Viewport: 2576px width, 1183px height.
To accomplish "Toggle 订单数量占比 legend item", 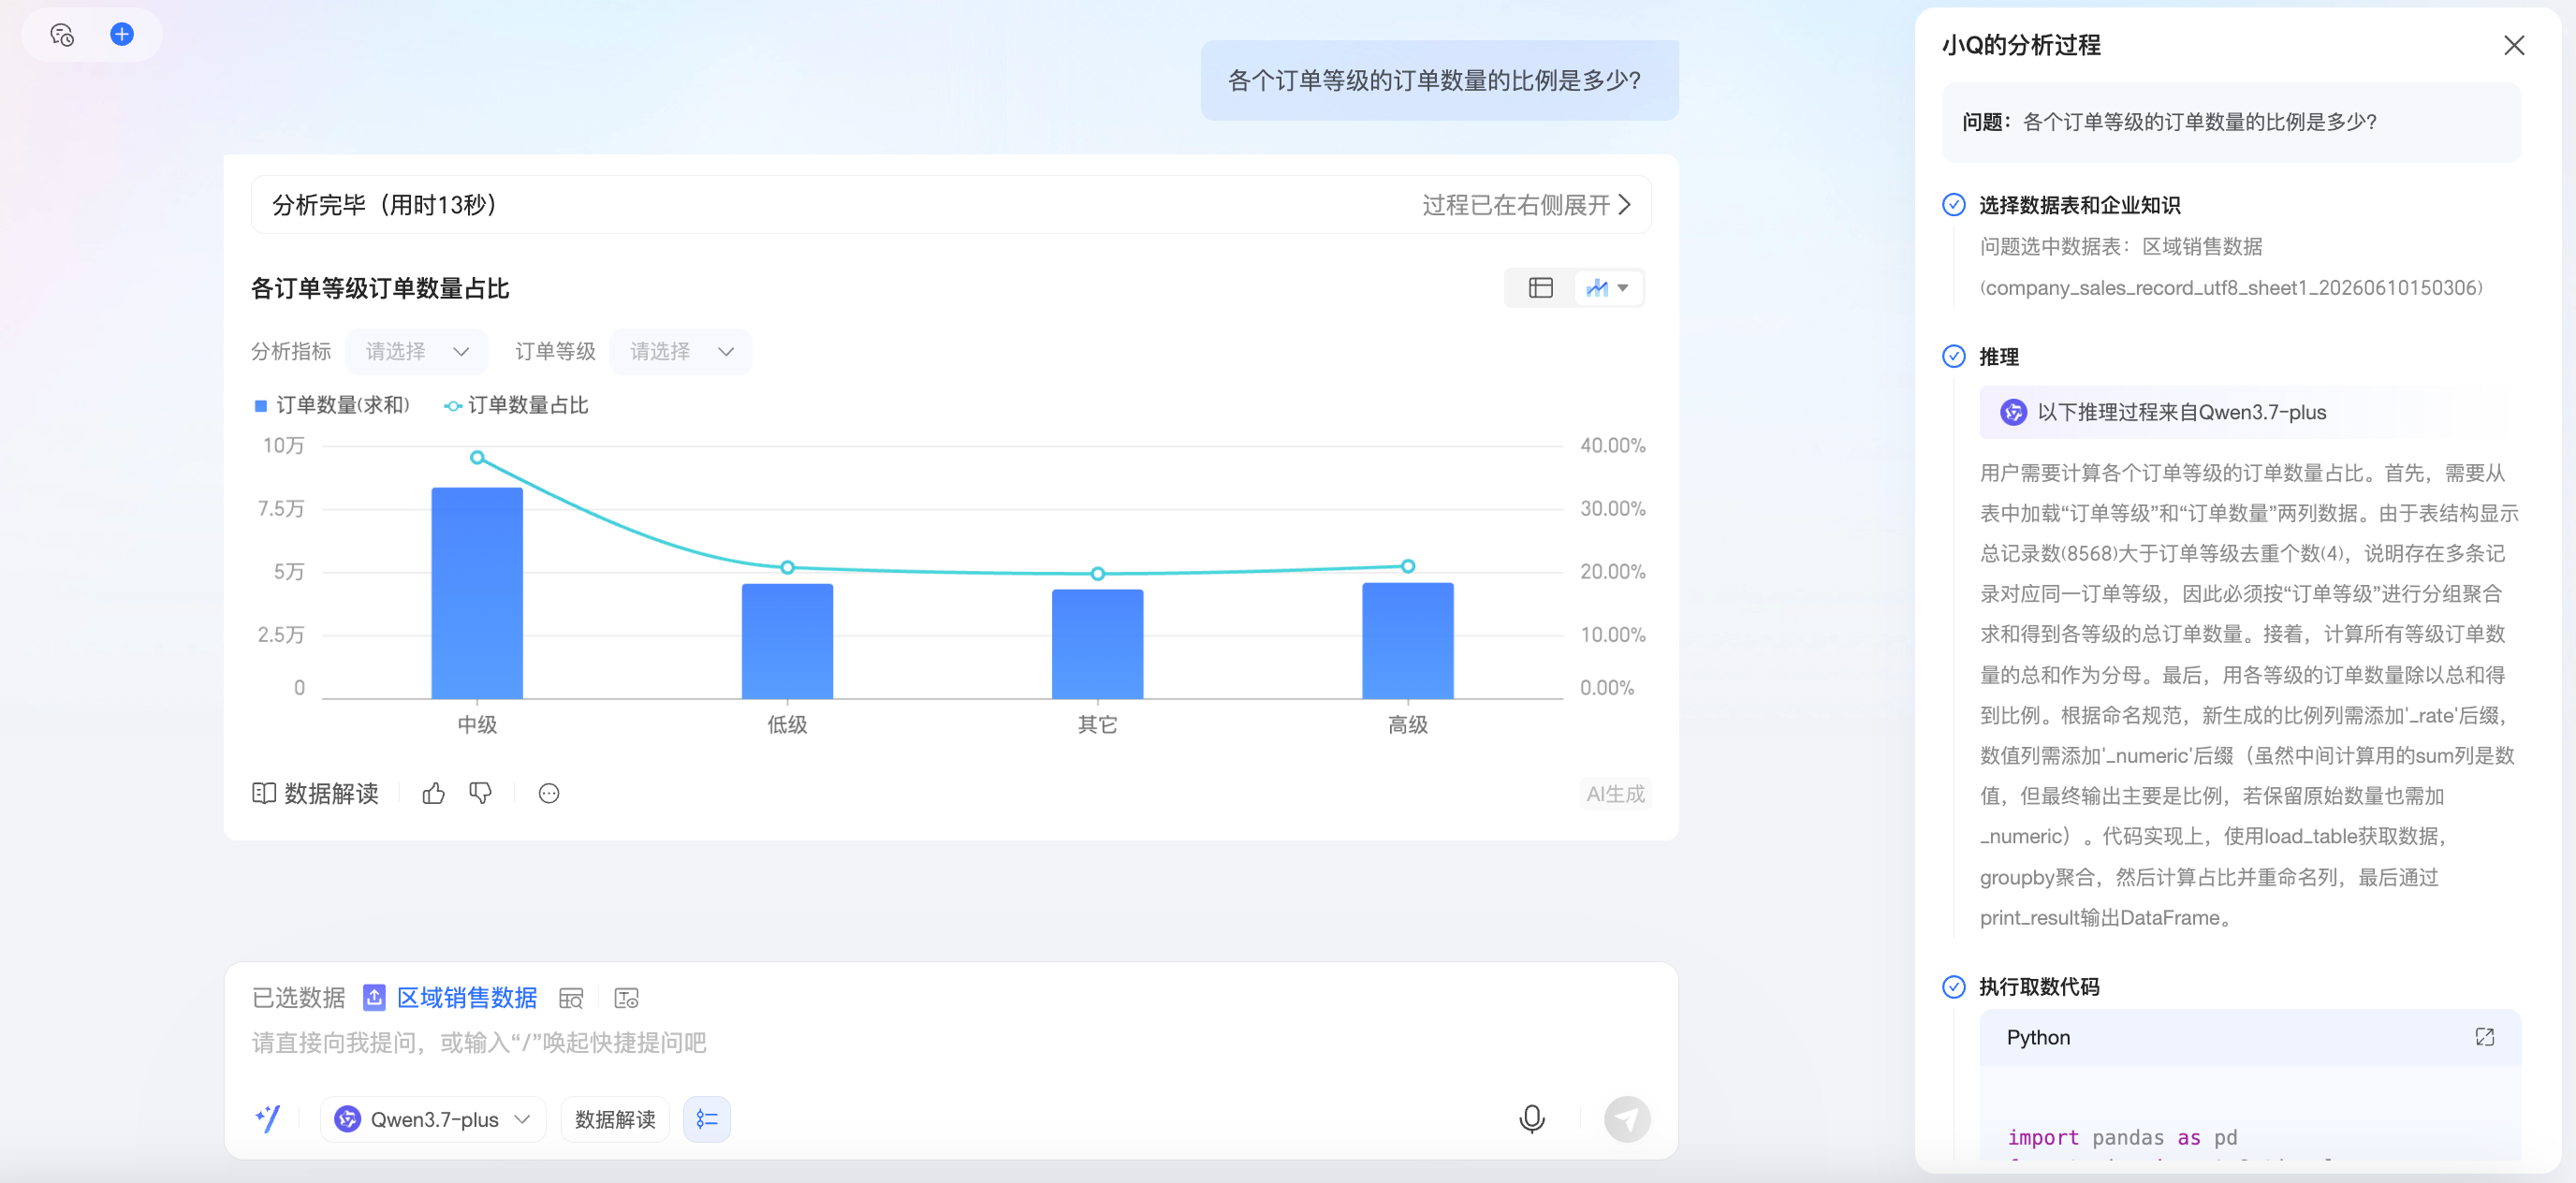I will point(516,405).
